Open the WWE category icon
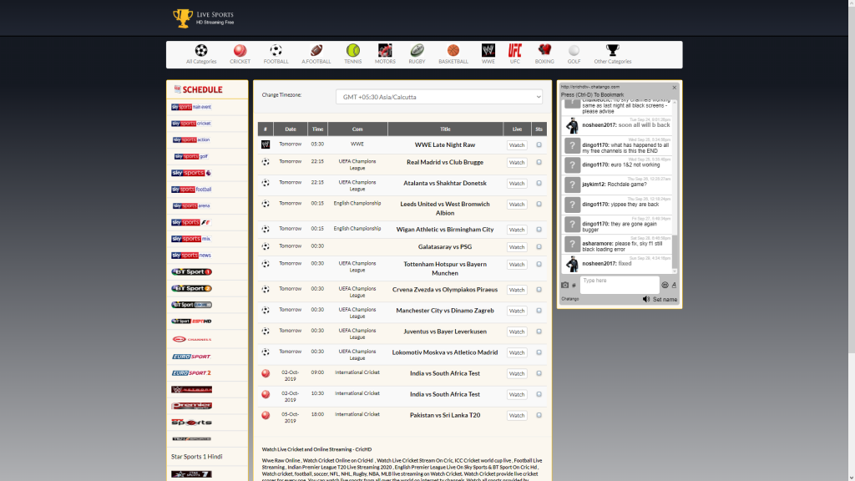Viewport: 855px width, 481px height. click(x=488, y=51)
